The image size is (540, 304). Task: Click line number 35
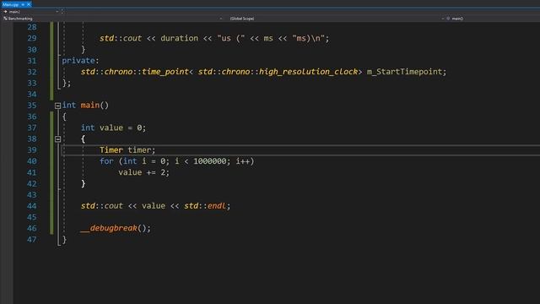point(32,105)
